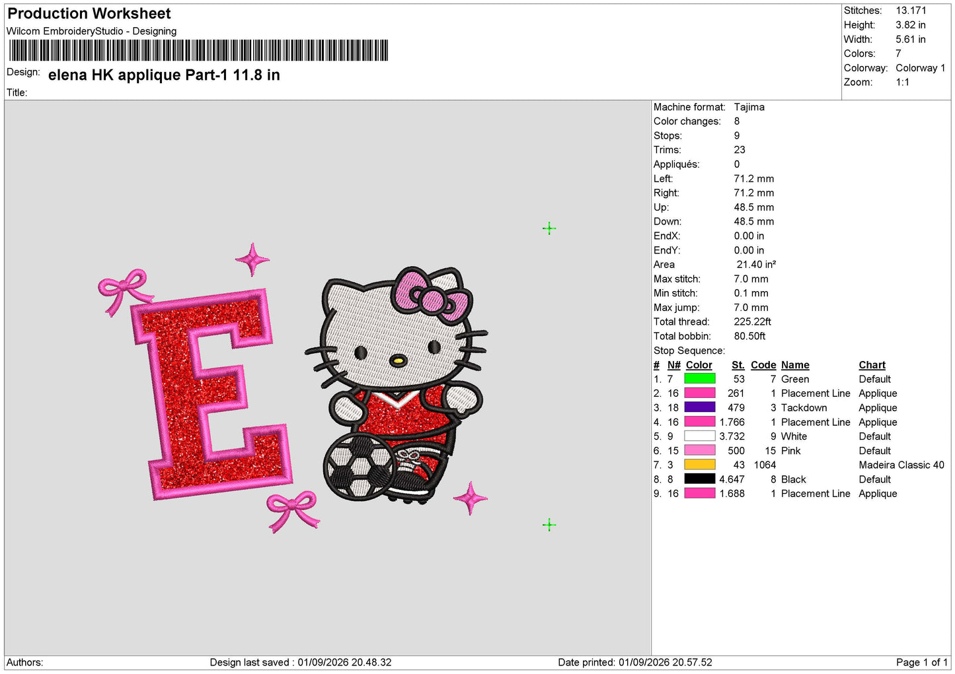The width and height of the screenshot is (955, 674).
Task: Click the Chart column header
Action: pos(872,365)
